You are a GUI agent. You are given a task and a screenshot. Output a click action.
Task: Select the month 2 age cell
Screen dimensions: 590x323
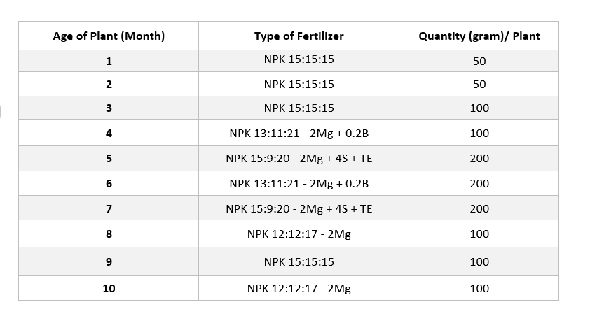tap(109, 85)
